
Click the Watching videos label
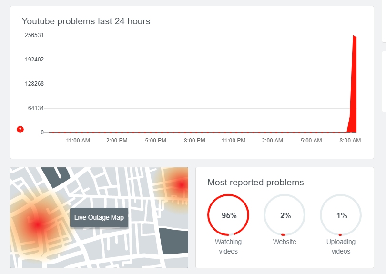pos(228,246)
